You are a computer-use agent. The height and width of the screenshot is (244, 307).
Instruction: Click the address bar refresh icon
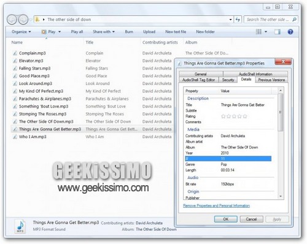tap(238, 20)
